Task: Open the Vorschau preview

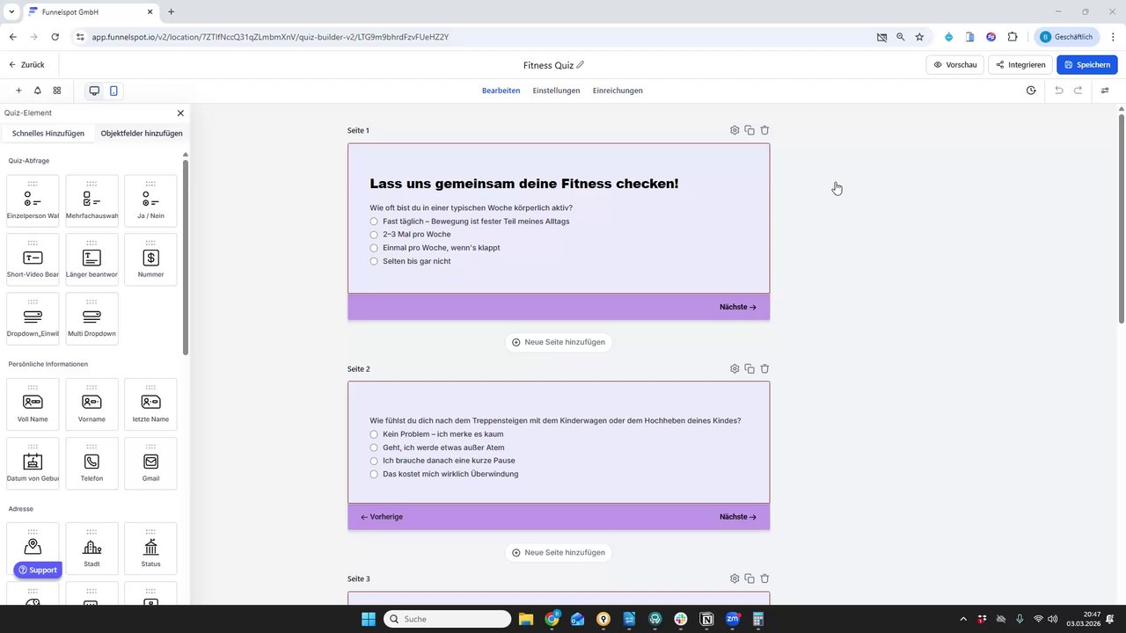Action: [x=955, y=64]
